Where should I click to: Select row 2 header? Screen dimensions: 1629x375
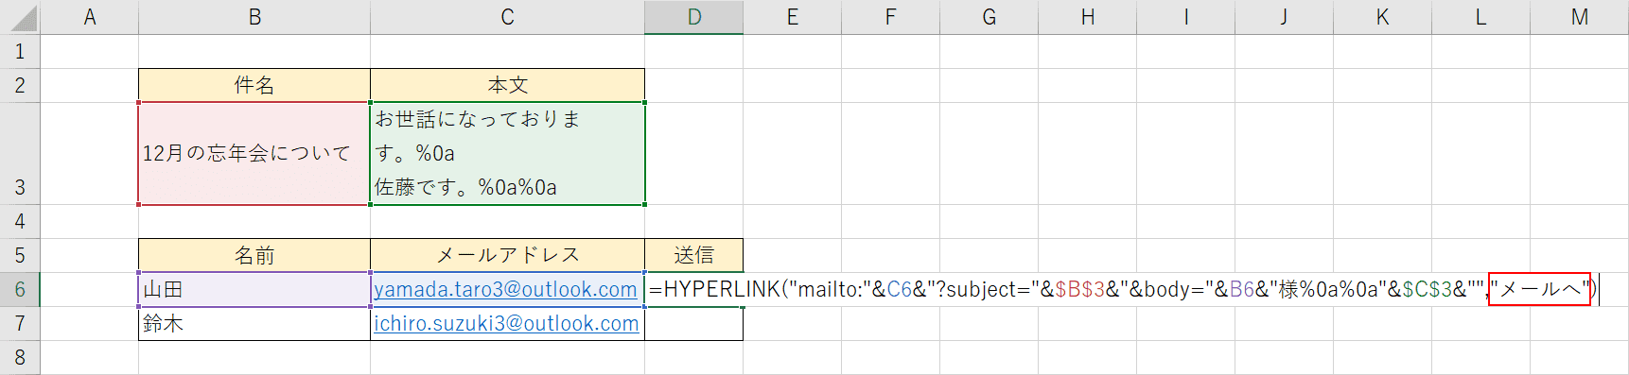point(20,85)
